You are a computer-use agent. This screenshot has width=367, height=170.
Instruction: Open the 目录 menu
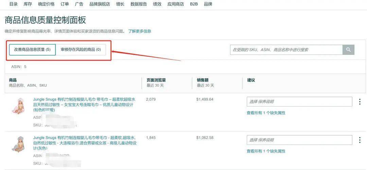click(x=14, y=4)
